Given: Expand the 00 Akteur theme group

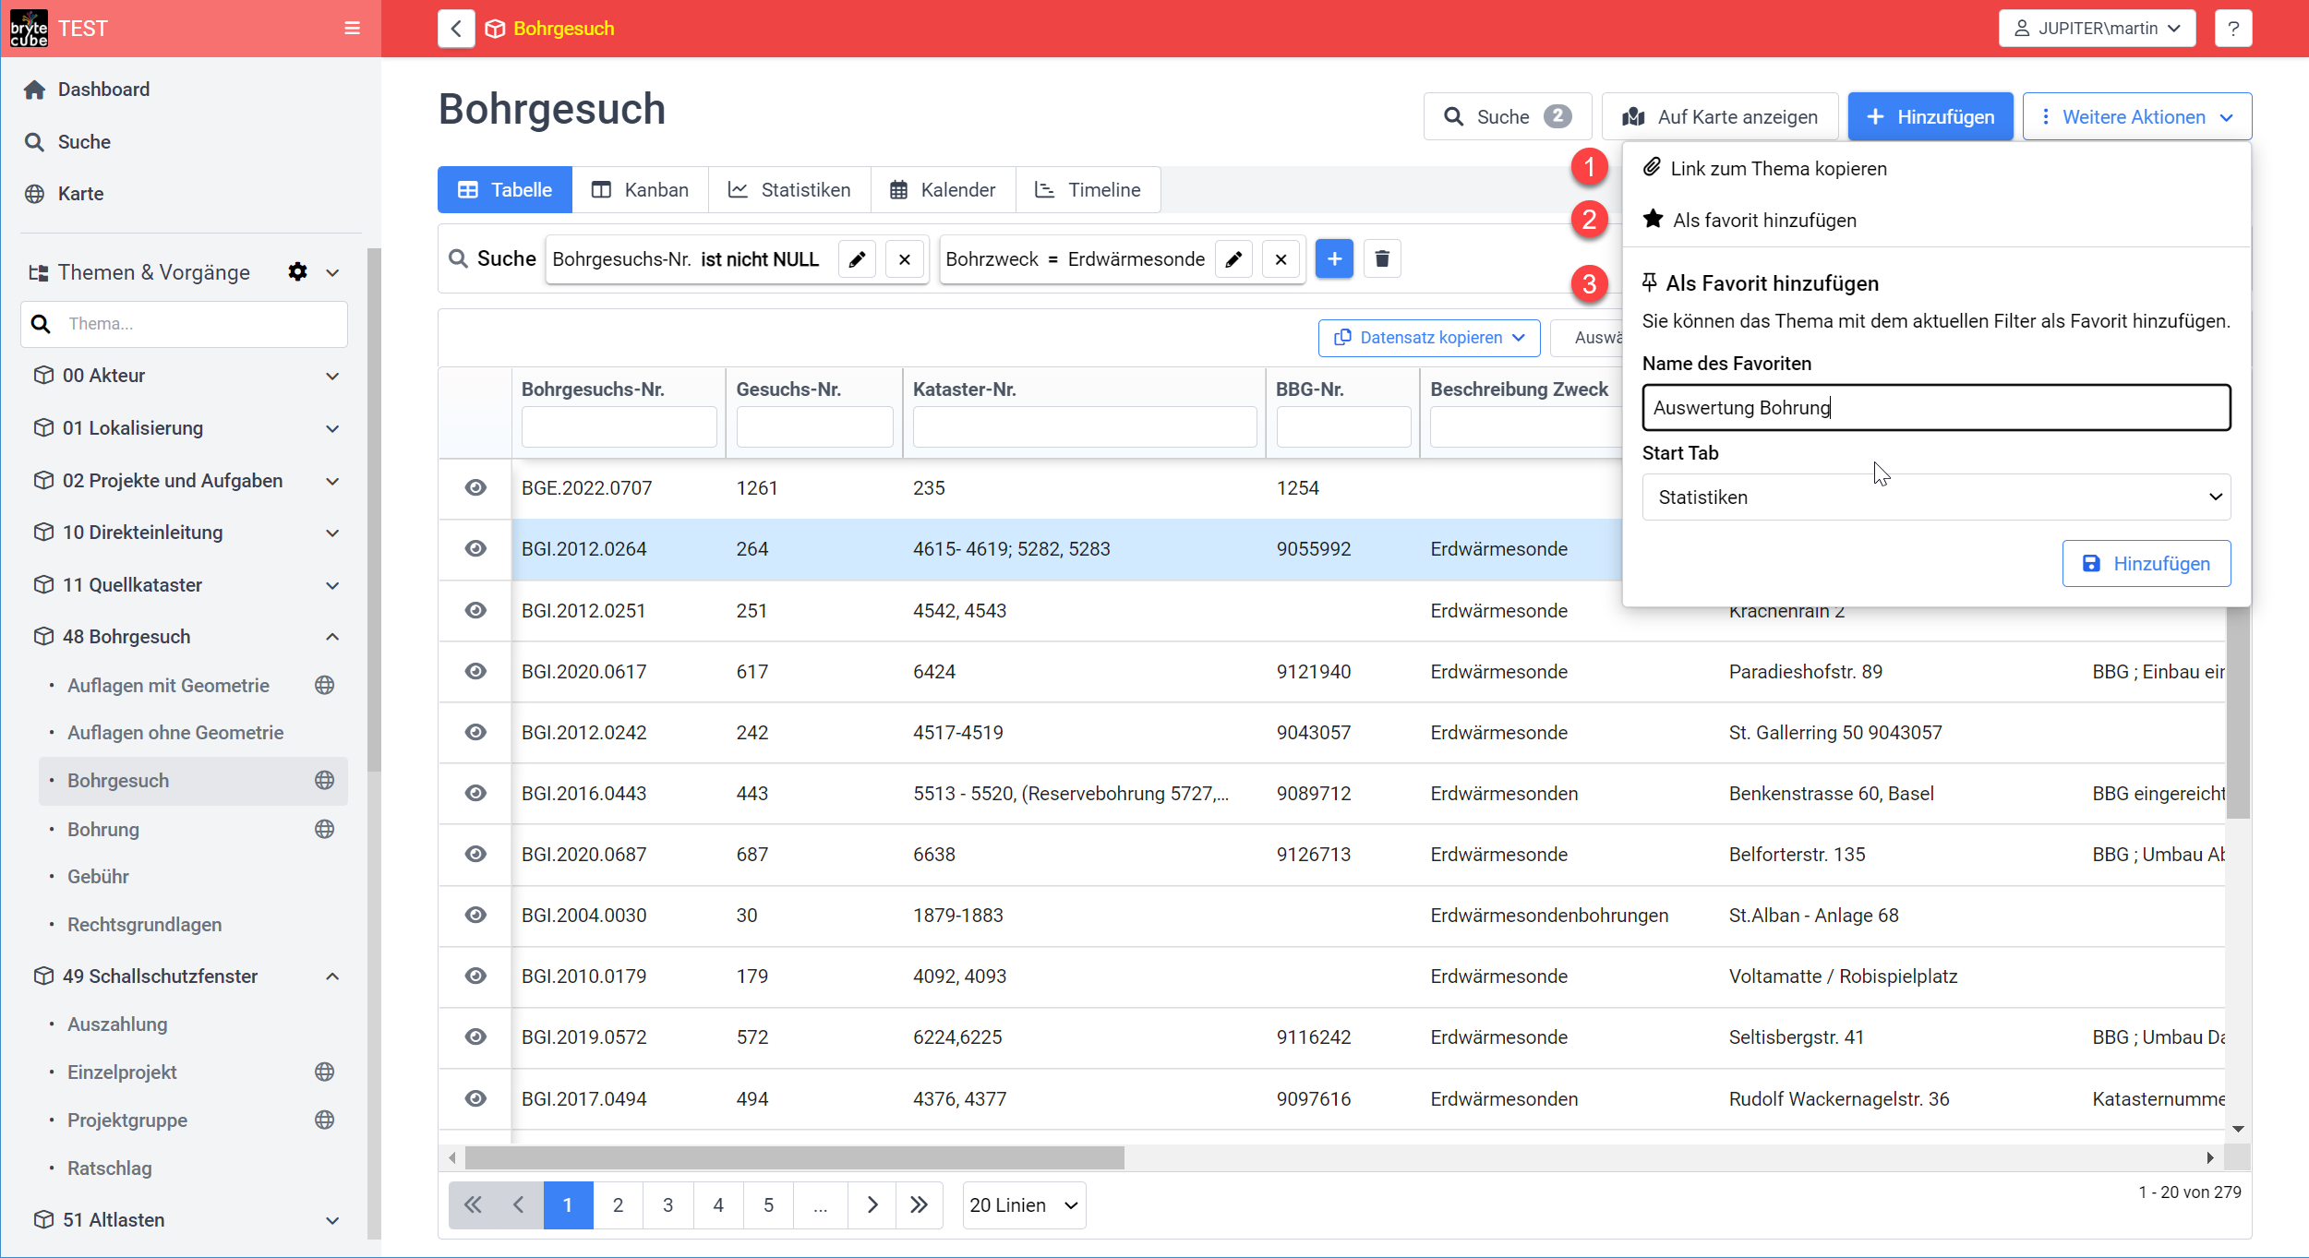Looking at the screenshot, I should (x=332, y=376).
